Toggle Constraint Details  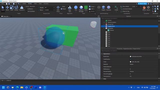pos(126,9)
